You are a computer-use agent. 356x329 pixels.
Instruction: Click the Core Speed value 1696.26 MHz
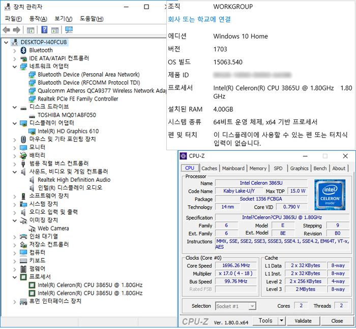pyautogui.click(x=236, y=266)
